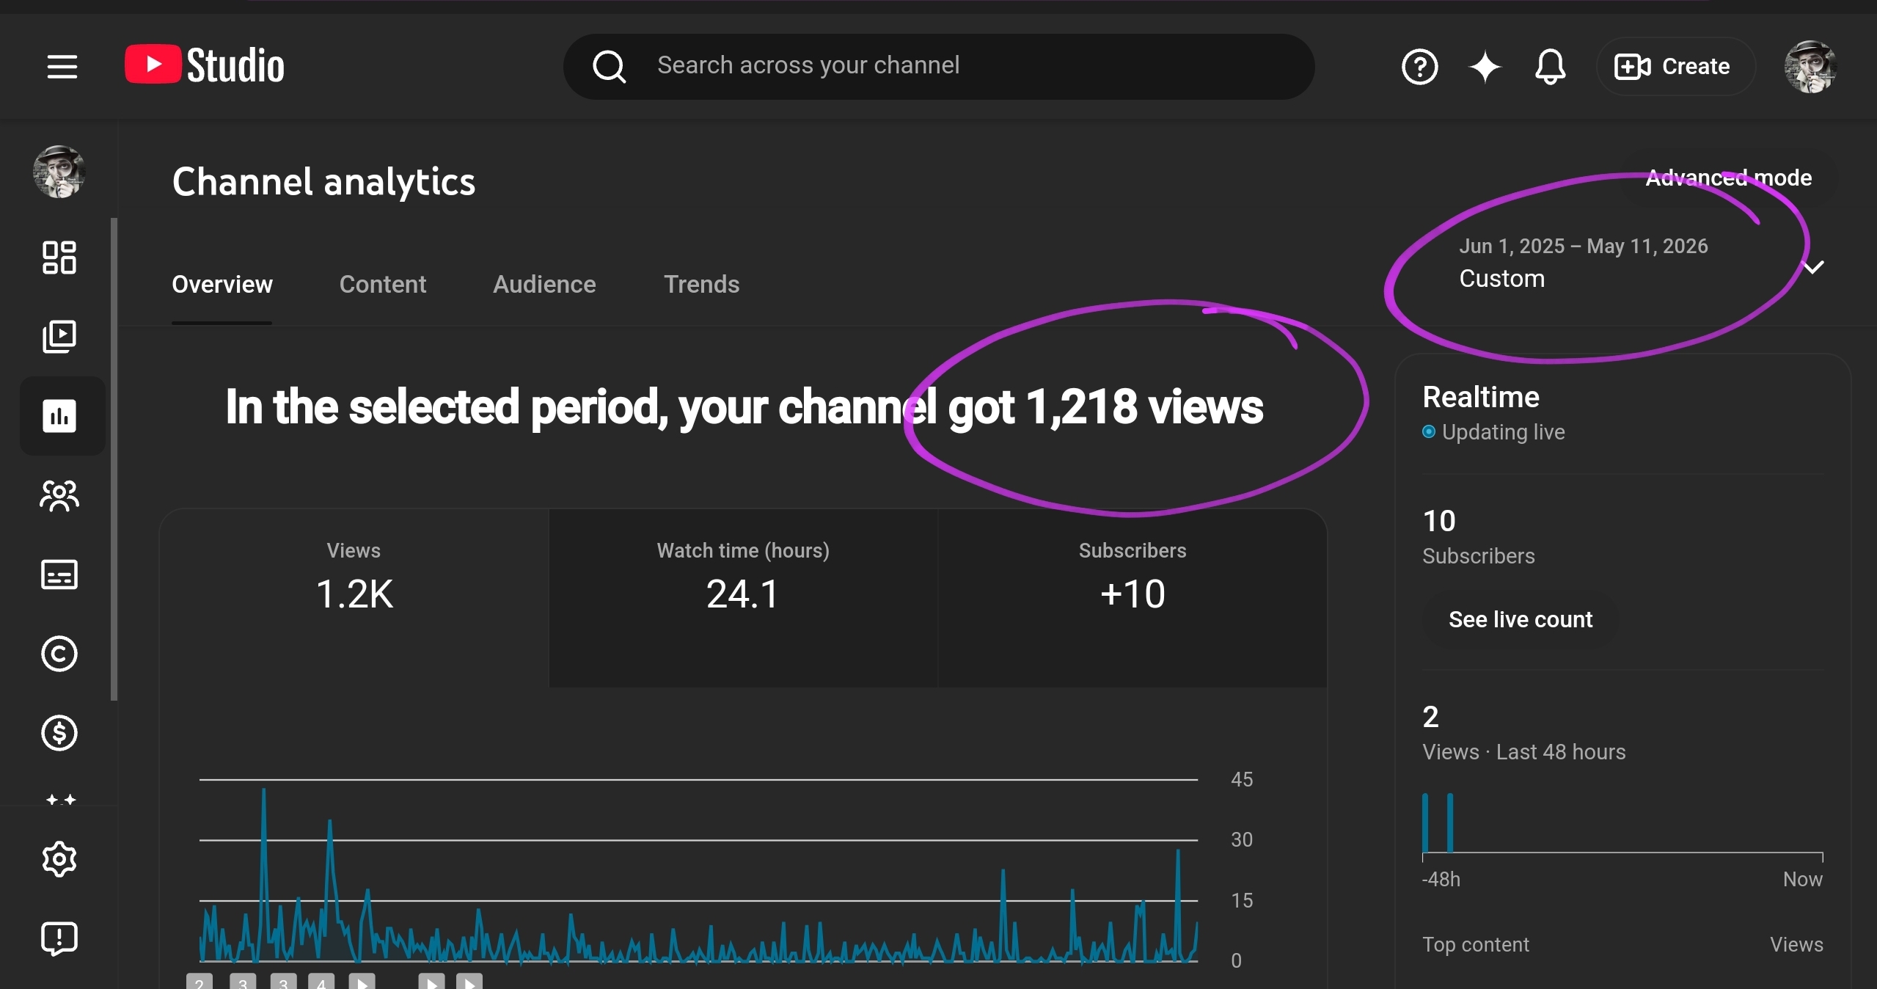
Task: Click the left sidebar scrollbar
Action: (x=114, y=459)
